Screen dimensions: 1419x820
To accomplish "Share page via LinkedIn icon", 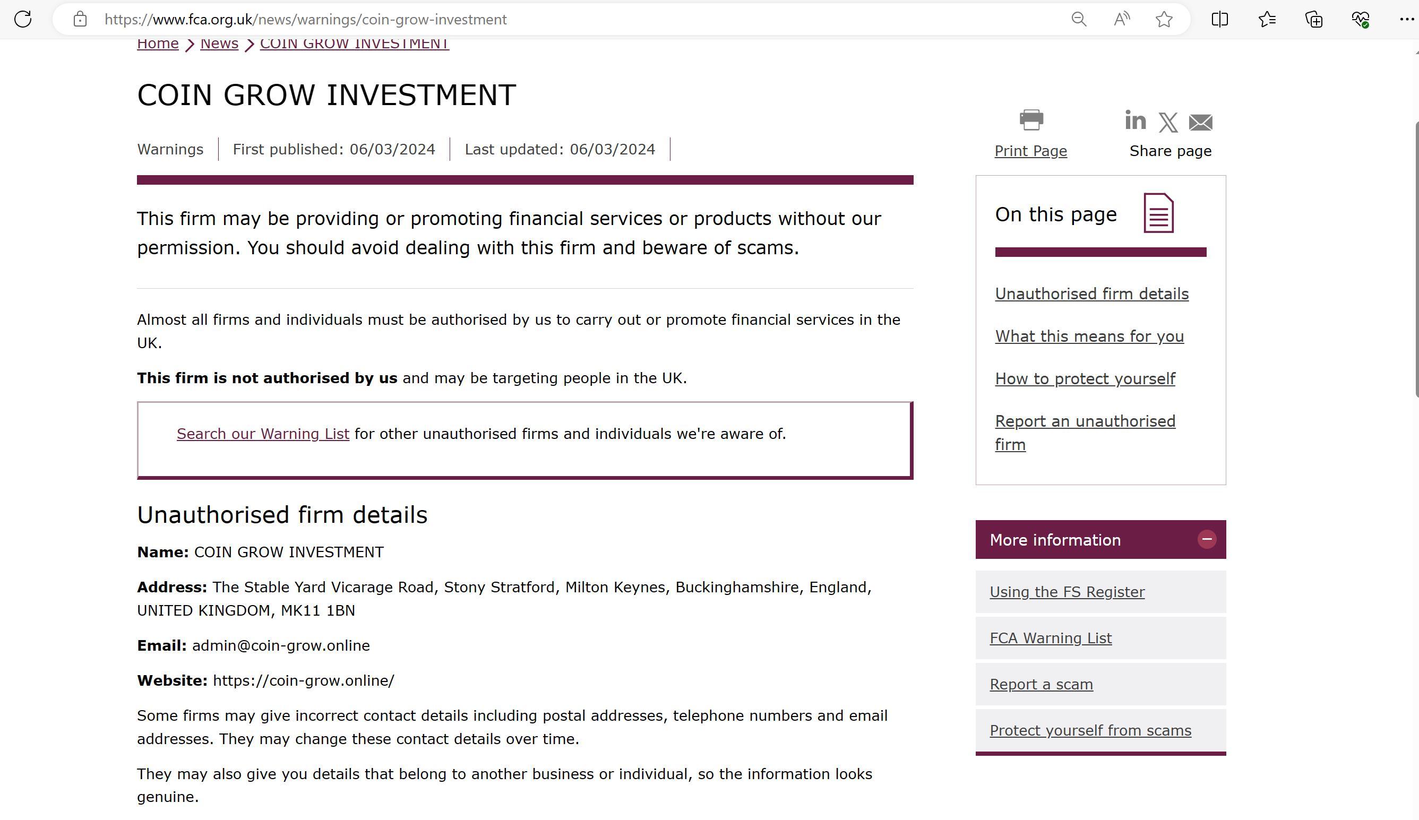I will [x=1135, y=120].
